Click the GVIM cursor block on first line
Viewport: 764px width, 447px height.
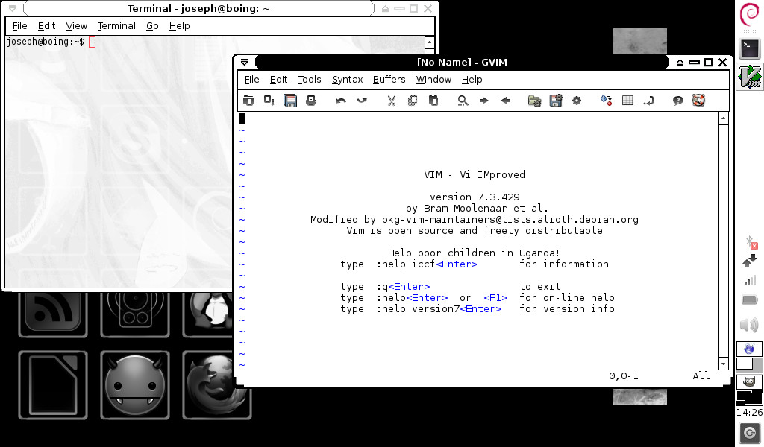click(x=242, y=118)
